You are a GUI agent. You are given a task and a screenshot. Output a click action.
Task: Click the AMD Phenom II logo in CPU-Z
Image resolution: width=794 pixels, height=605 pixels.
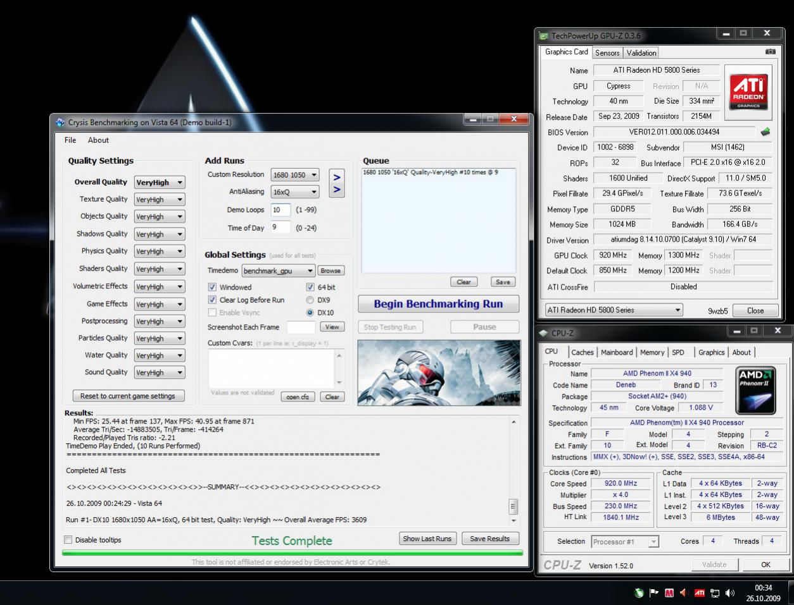(757, 389)
